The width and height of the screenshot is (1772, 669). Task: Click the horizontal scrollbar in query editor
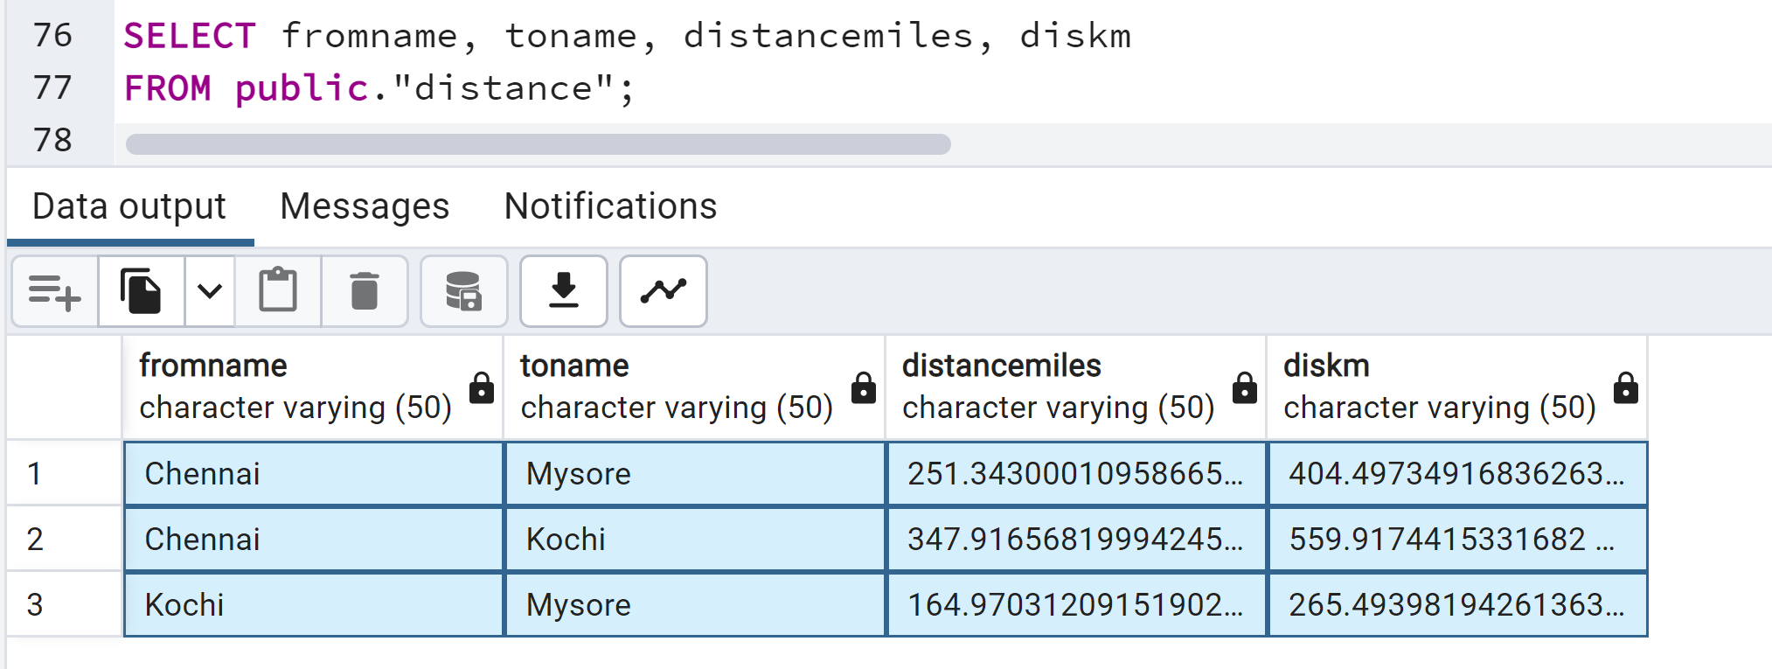pos(538,144)
